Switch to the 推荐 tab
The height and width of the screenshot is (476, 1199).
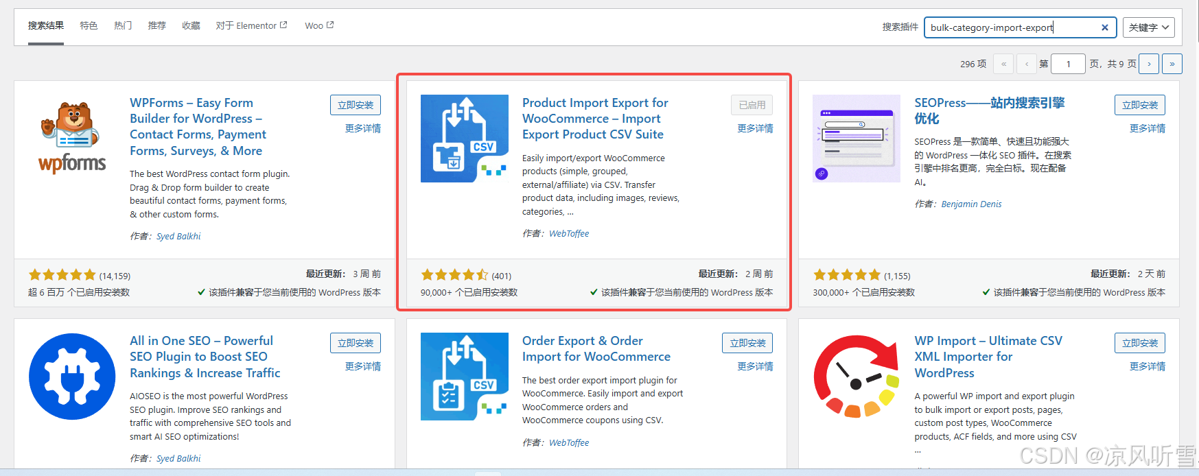pyautogui.click(x=157, y=25)
